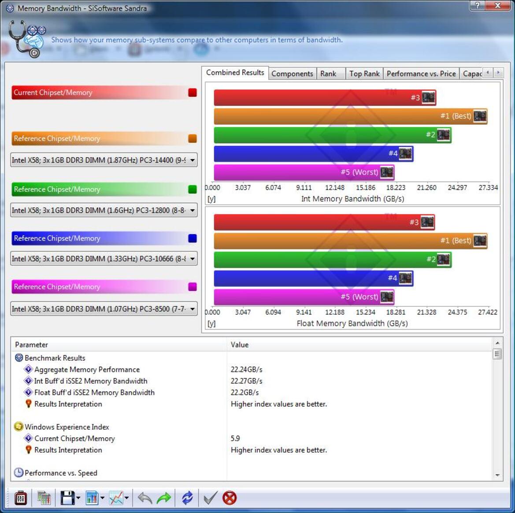Open the save icon's dropdown arrow
Screen dimensions: 515x513
pyautogui.click(x=78, y=498)
